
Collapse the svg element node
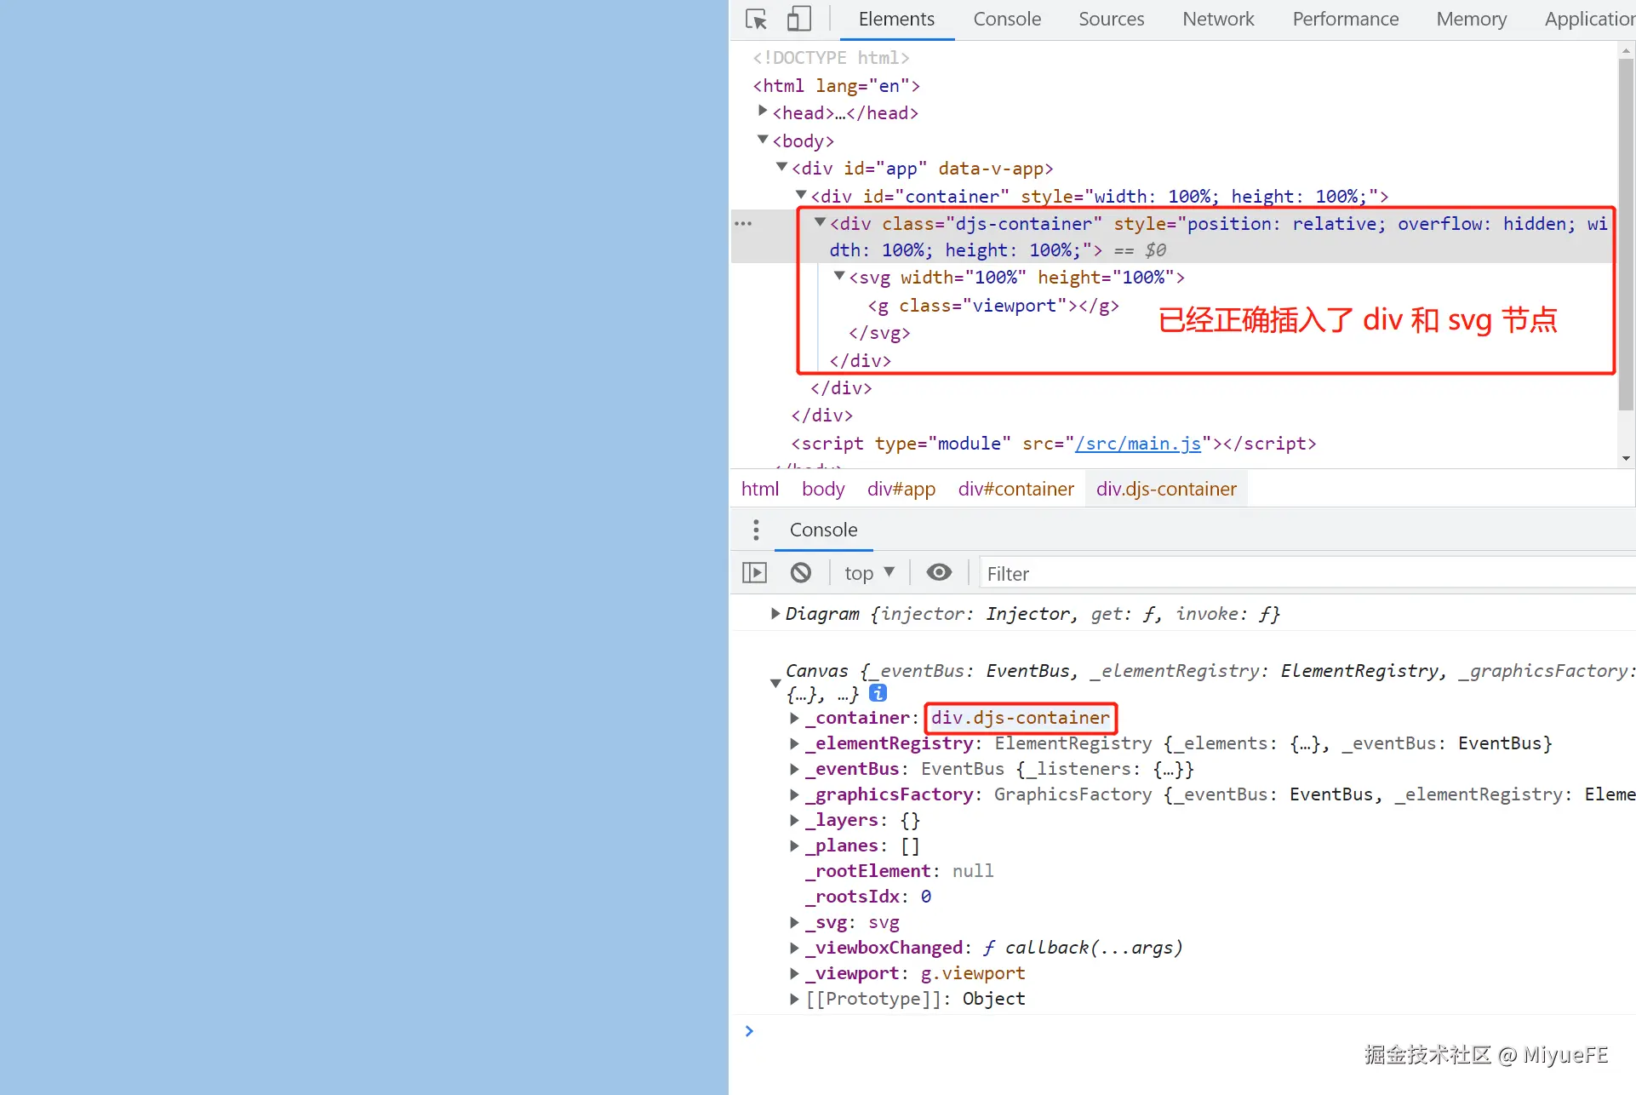[839, 276]
